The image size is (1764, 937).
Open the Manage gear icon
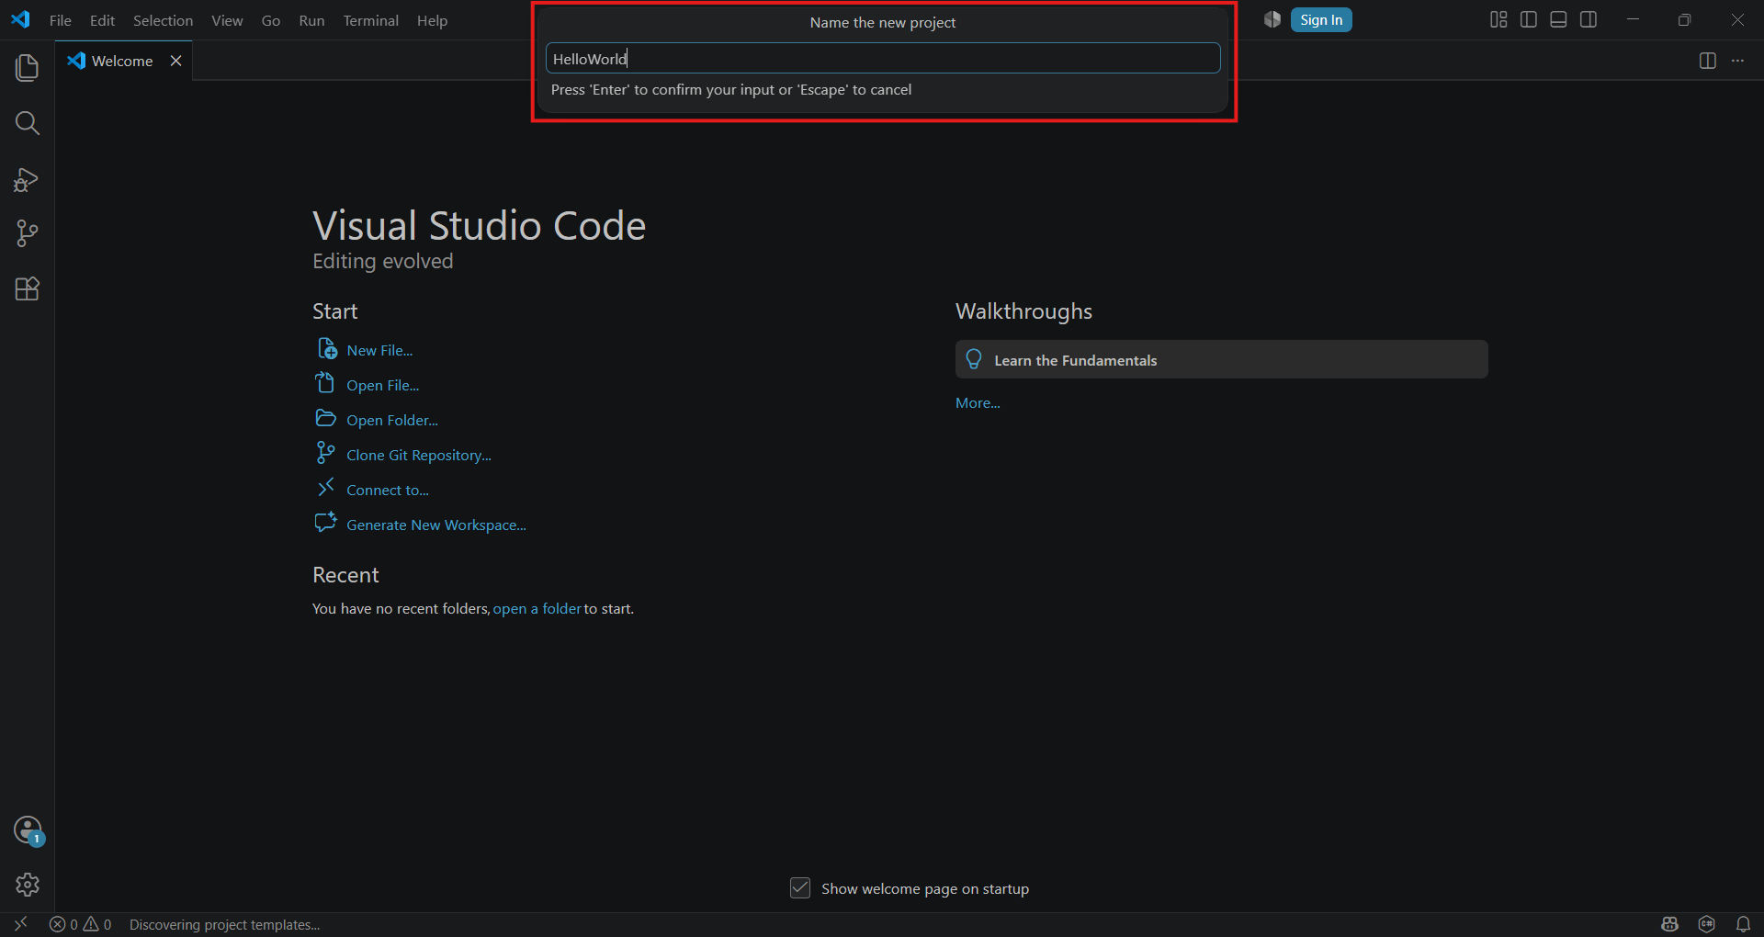(x=28, y=885)
